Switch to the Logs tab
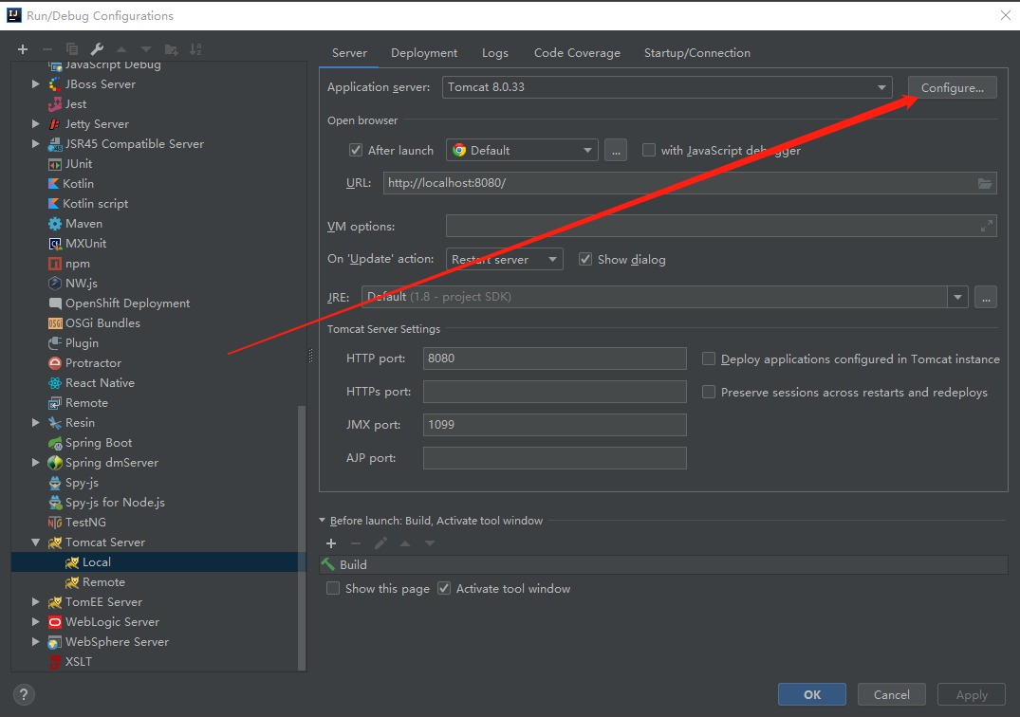1020x717 pixels. click(x=495, y=53)
